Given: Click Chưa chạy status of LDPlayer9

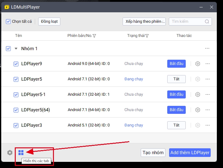Looking at the screenshot, I should tap(134, 64).
